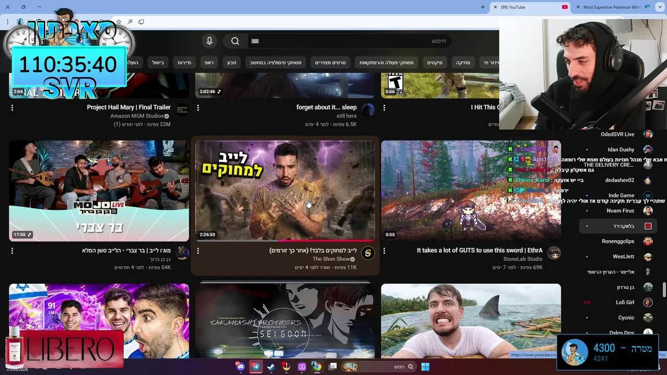Open the 'לייב למחוקים בלבד' video title
Screen dimensions: 667x375
click(x=313, y=251)
